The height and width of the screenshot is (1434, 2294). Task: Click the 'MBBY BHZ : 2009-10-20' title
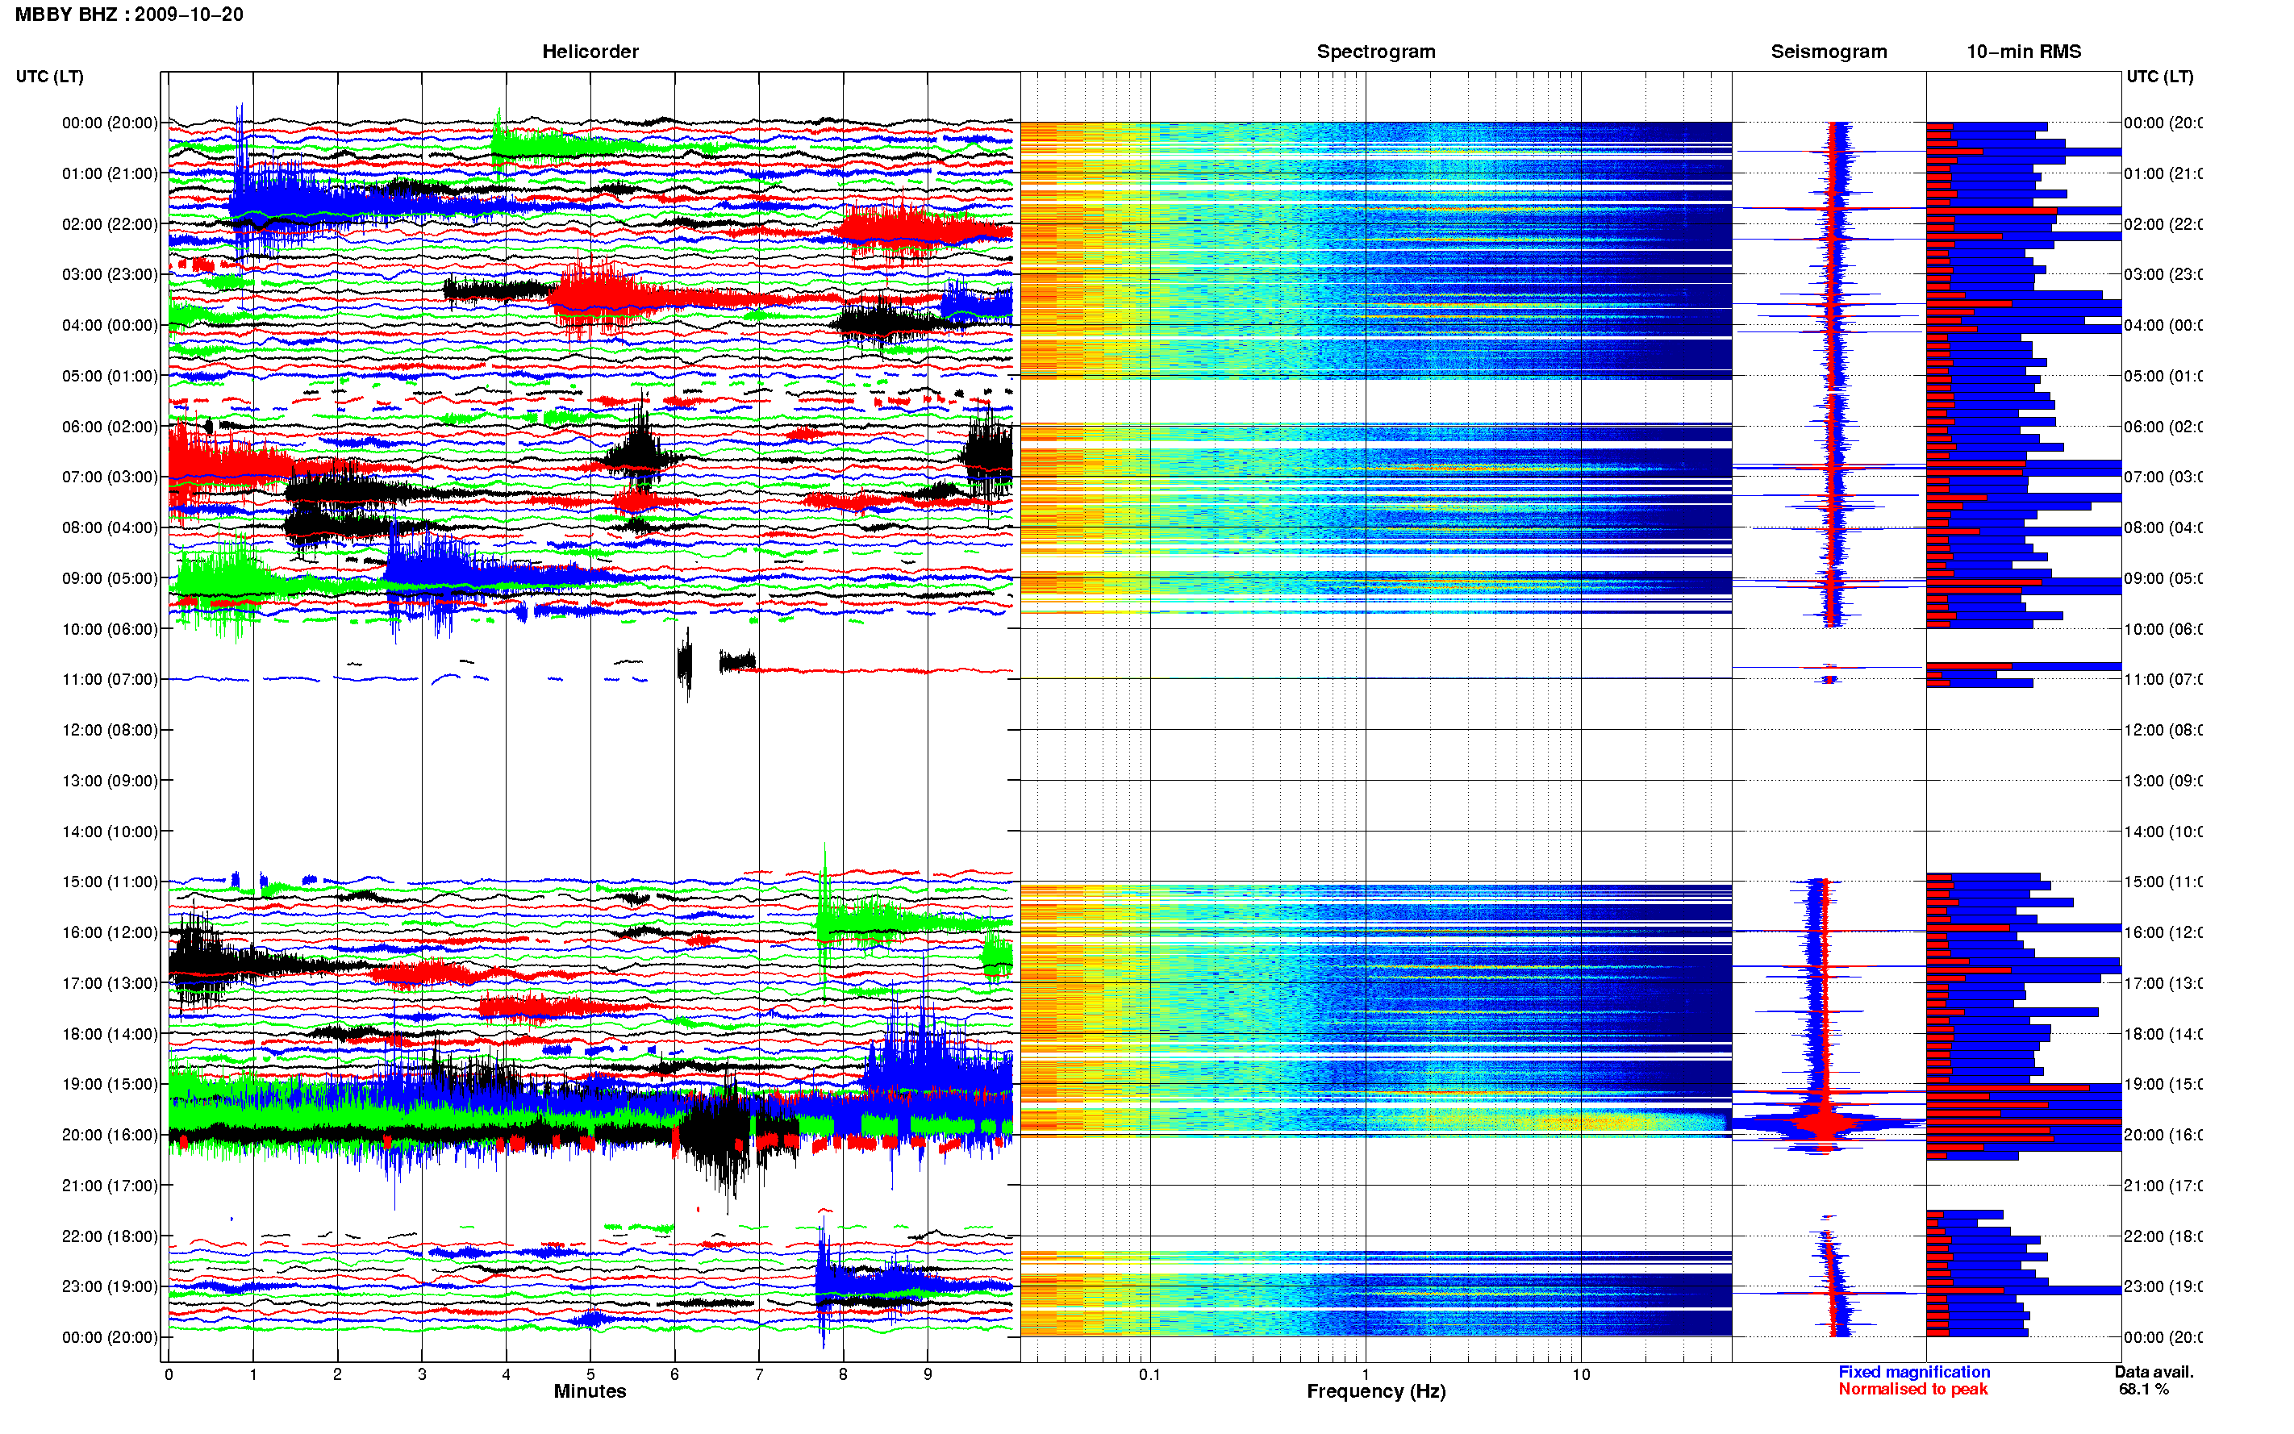pyautogui.click(x=129, y=15)
